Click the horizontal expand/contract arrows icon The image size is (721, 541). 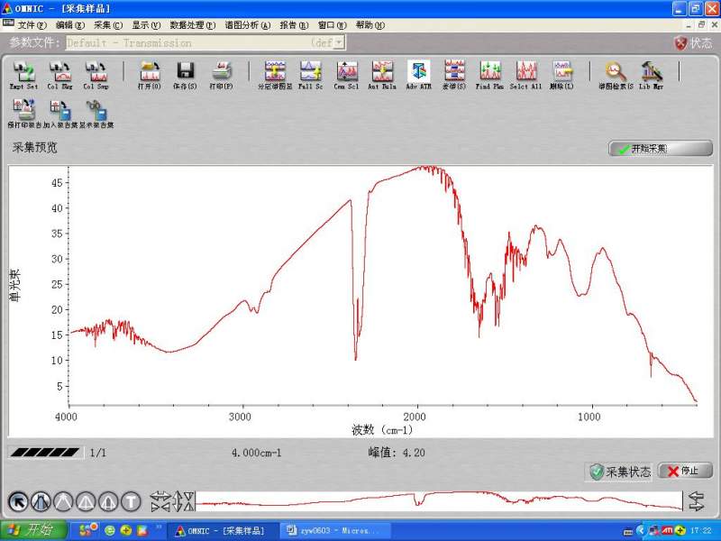click(160, 501)
